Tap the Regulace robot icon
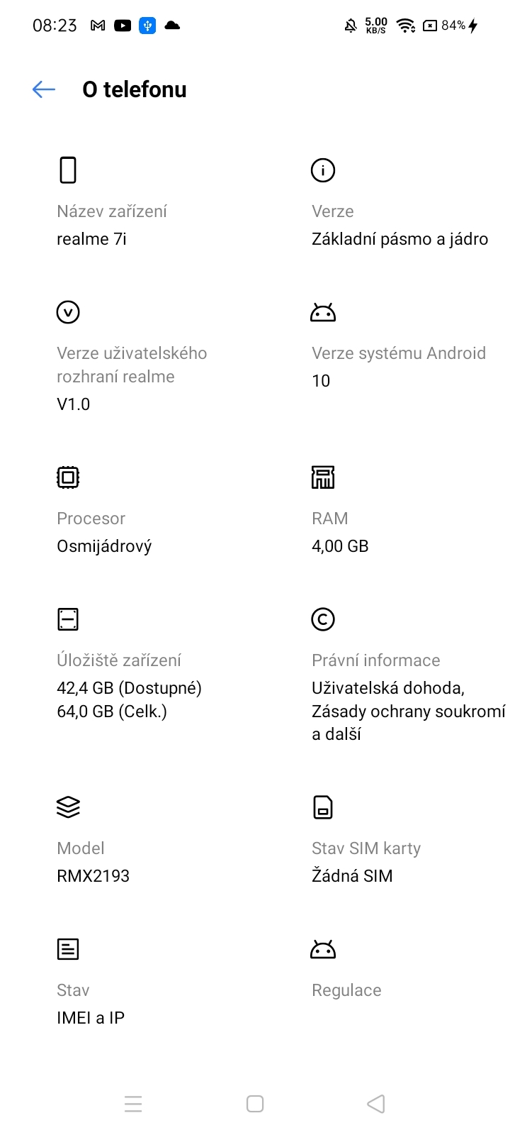This screenshot has width=510, height=1135. pos(323,948)
